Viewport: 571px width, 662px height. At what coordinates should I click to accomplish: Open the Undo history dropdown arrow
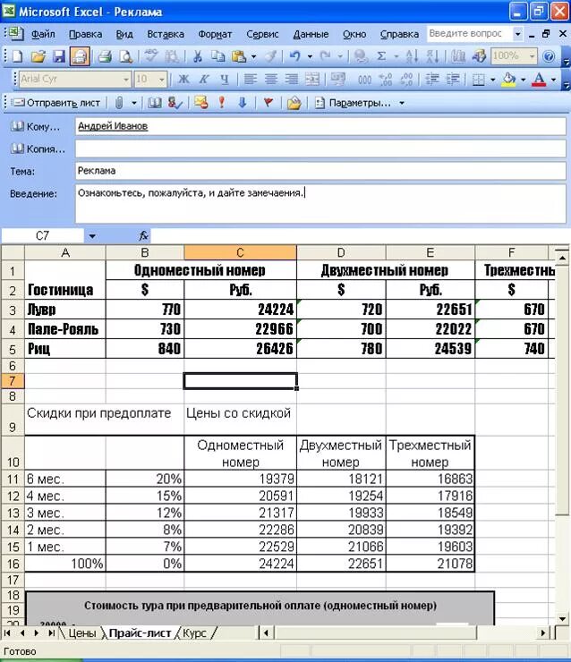pyautogui.click(x=310, y=56)
